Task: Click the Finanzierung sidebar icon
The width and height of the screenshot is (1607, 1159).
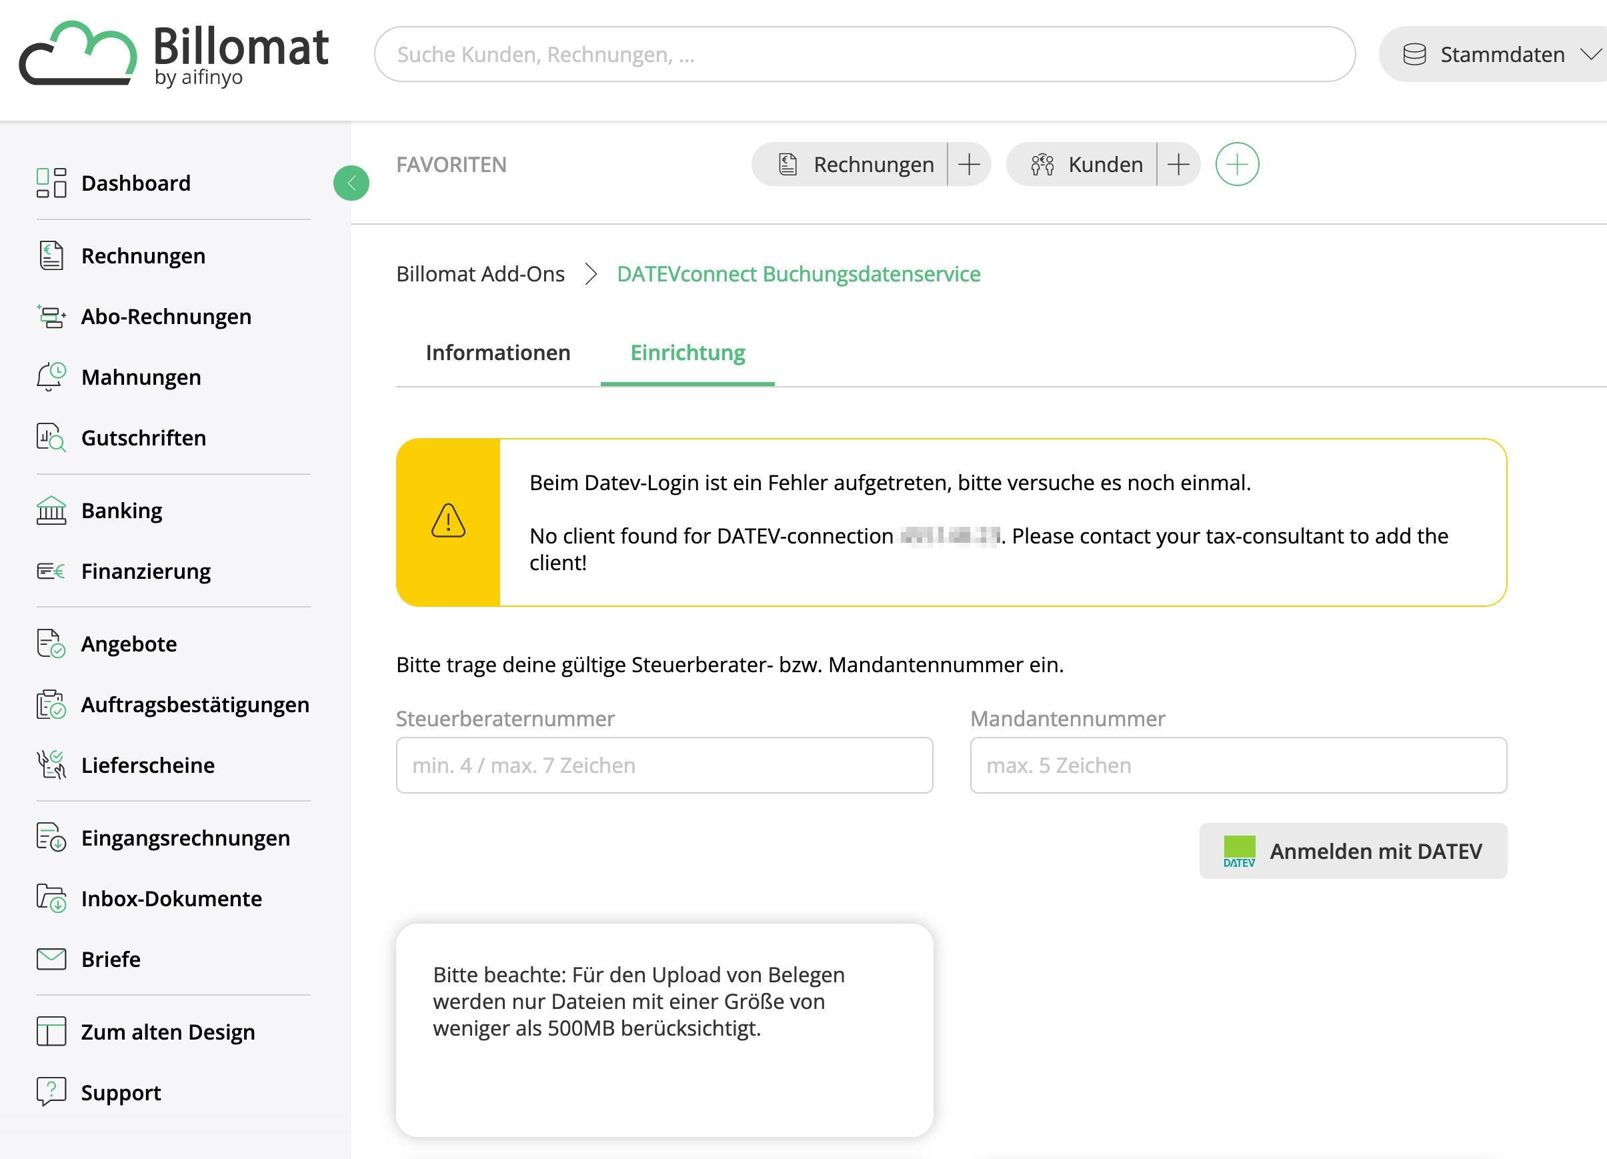Action: coord(51,571)
